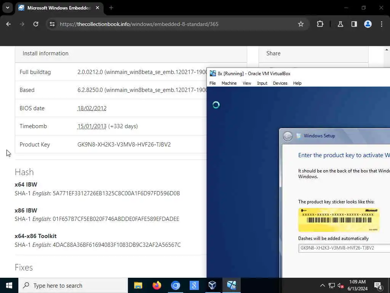Go back in Chrome browser history
This screenshot has height=293, width=390.
click(x=8, y=24)
